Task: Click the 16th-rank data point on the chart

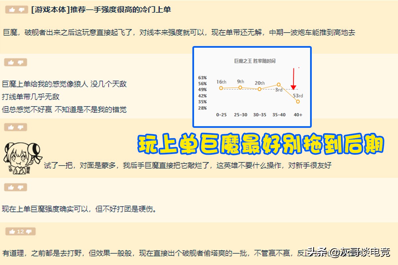Action: [x=220, y=88]
